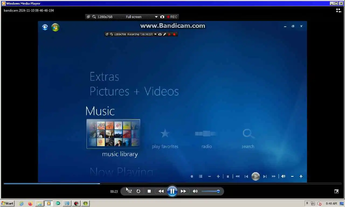Image resolution: width=345 pixels, height=207 pixels.
Task: Open the folder icon in the taskbar
Action: [39, 203]
